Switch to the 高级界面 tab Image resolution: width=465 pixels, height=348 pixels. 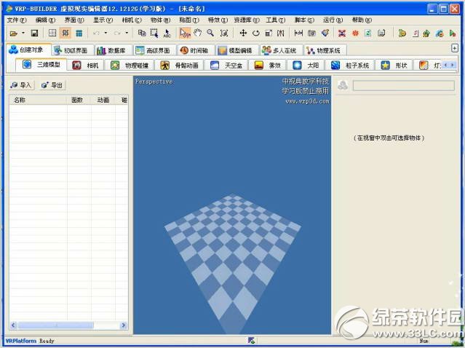[154, 50]
